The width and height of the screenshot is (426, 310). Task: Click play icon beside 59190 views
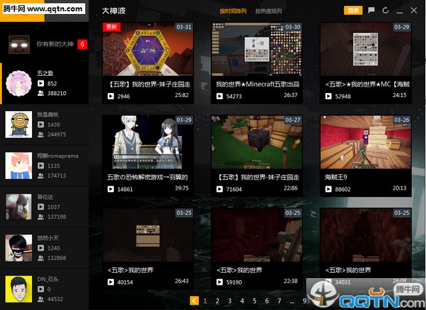click(220, 282)
